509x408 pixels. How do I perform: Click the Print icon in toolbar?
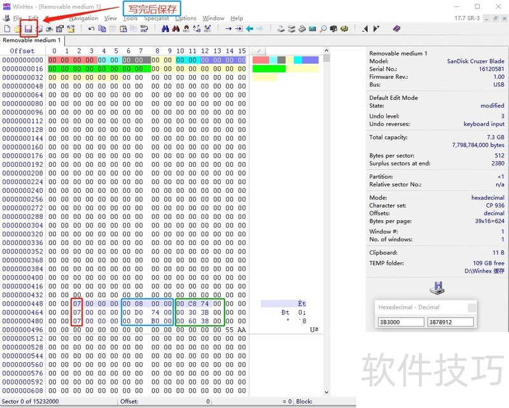tap(39, 29)
